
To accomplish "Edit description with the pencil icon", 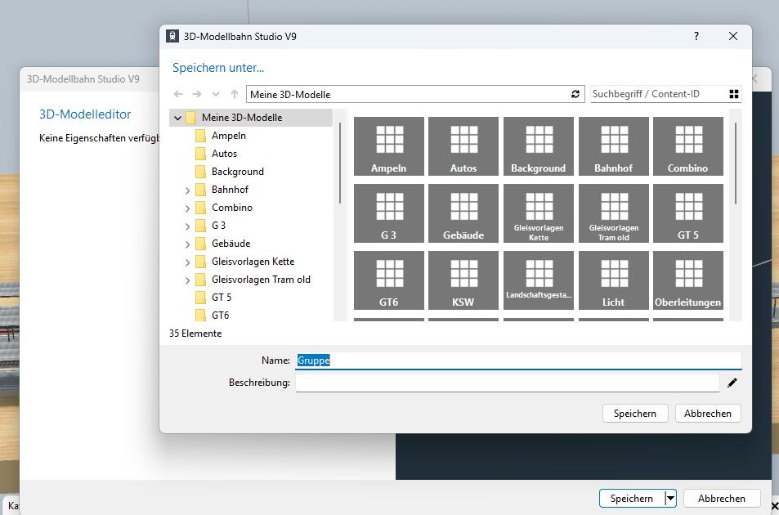I will tap(732, 383).
